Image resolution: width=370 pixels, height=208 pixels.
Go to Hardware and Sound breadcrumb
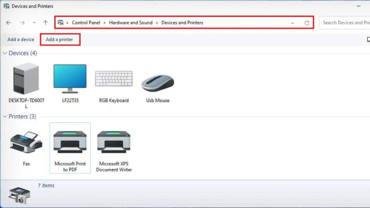(x=131, y=22)
